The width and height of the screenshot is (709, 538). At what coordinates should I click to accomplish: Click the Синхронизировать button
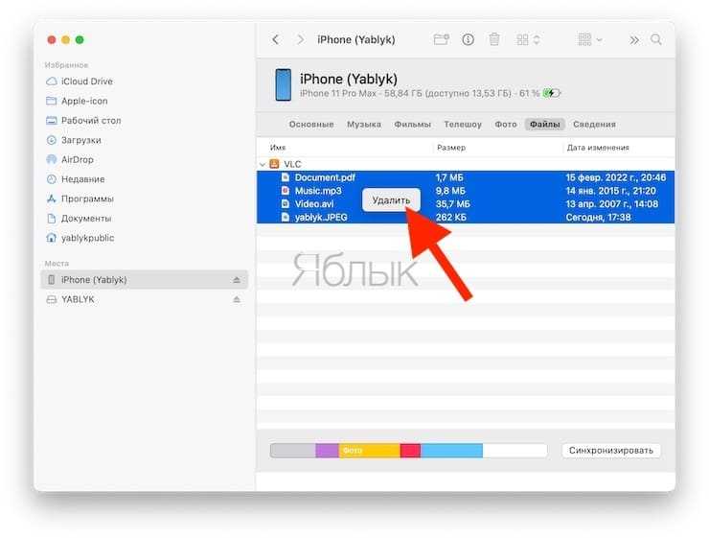[x=611, y=450]
